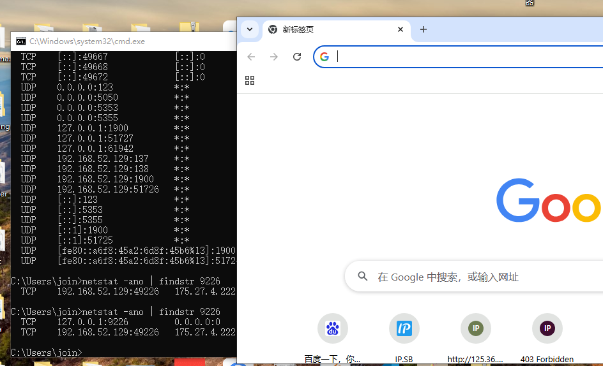603x366 pixels.
Task: Go back with Chrome's back arrow
Action: tap(251, 57)
